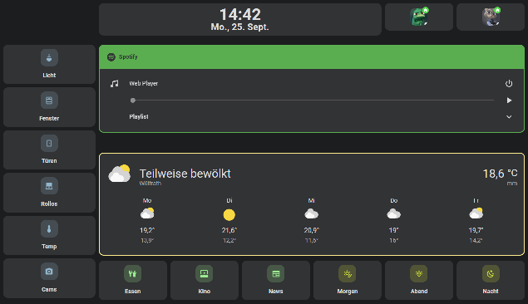Toggle the Nacht moon scene
528x304 pixels.
click(491, 273)
